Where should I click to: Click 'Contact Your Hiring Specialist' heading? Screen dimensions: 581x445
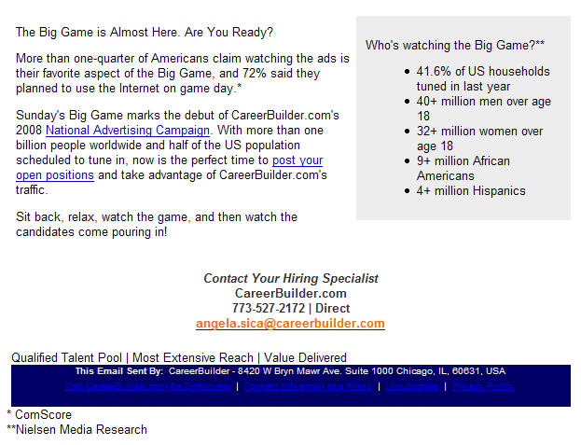click(x=291, y=279)
